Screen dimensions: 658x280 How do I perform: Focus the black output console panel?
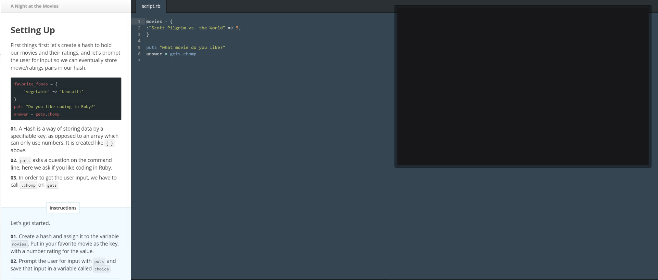tap(523, 86)
